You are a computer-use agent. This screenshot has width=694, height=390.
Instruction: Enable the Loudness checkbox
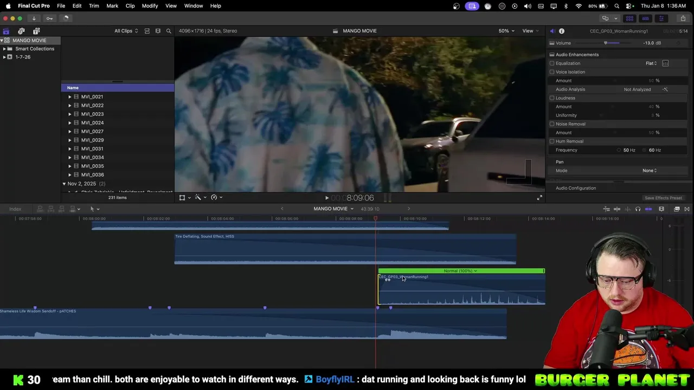[552, 98]
